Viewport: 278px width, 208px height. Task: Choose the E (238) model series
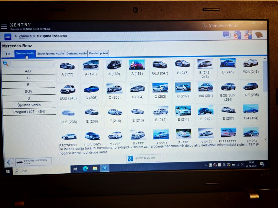click(92, 116)
